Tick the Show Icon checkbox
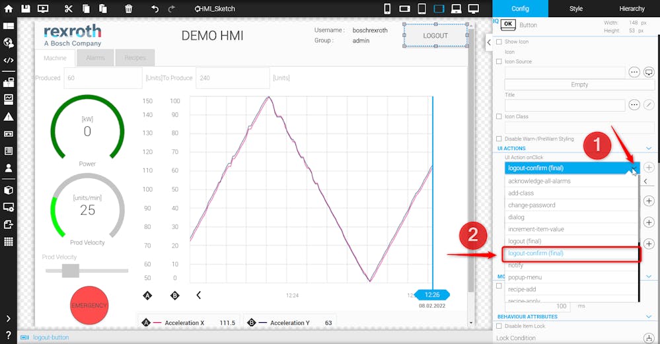The width and height of the screenshot is (660, 344). click(499, 42)
